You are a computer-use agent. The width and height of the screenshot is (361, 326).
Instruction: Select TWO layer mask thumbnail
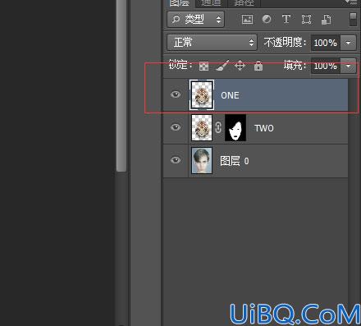pyautogui.click(x=235, y=127)
